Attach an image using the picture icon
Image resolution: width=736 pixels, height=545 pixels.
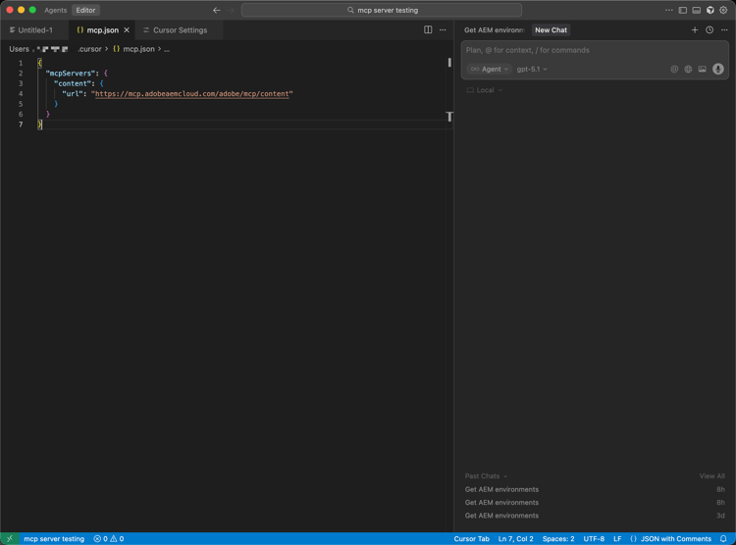pos(703,70)
